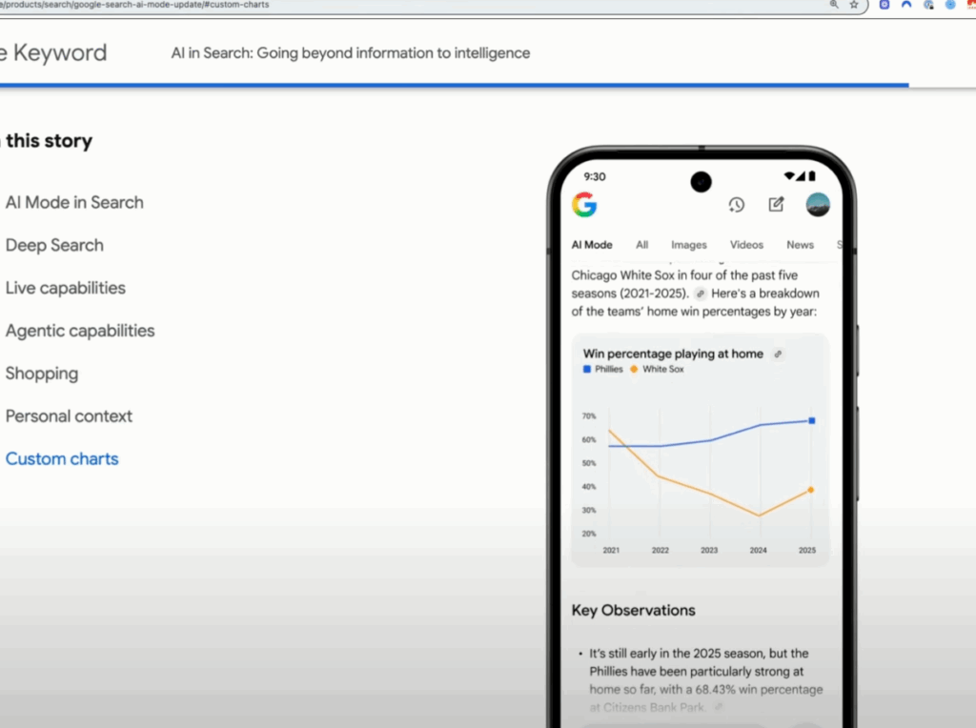
Task: Start a new thread with pencil icon
Action: click(776, 204)
